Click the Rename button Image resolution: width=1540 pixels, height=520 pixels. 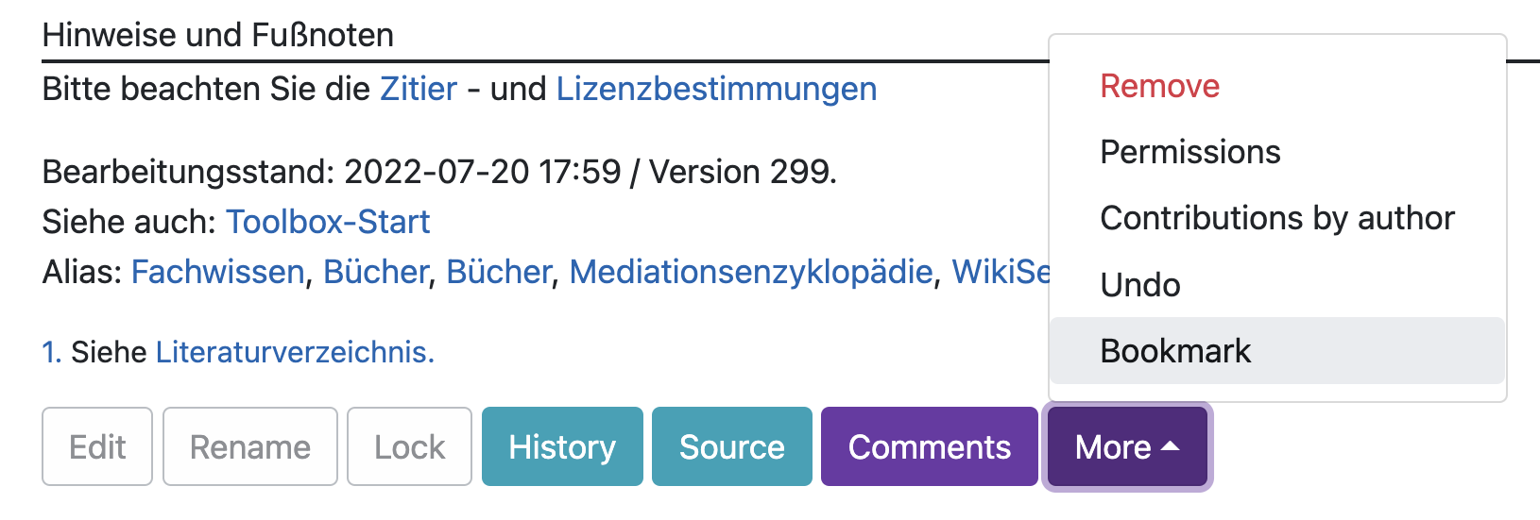coord(250,446)
